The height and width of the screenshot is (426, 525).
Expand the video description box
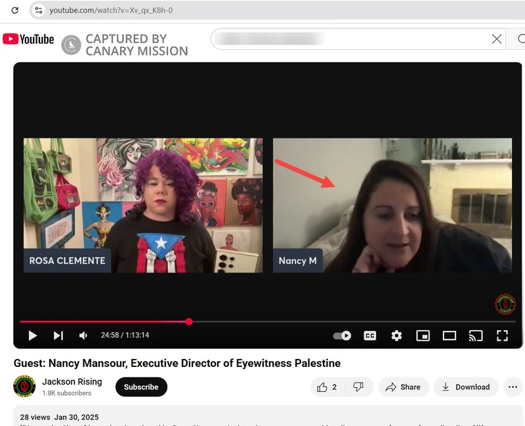click(268, 416)
